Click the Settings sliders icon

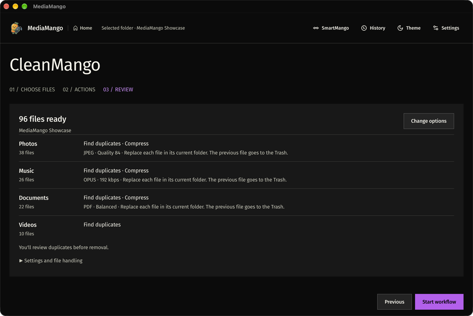[436, 28]
